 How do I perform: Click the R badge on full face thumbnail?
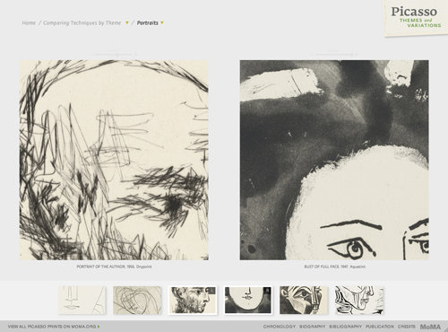pos(267,290)
